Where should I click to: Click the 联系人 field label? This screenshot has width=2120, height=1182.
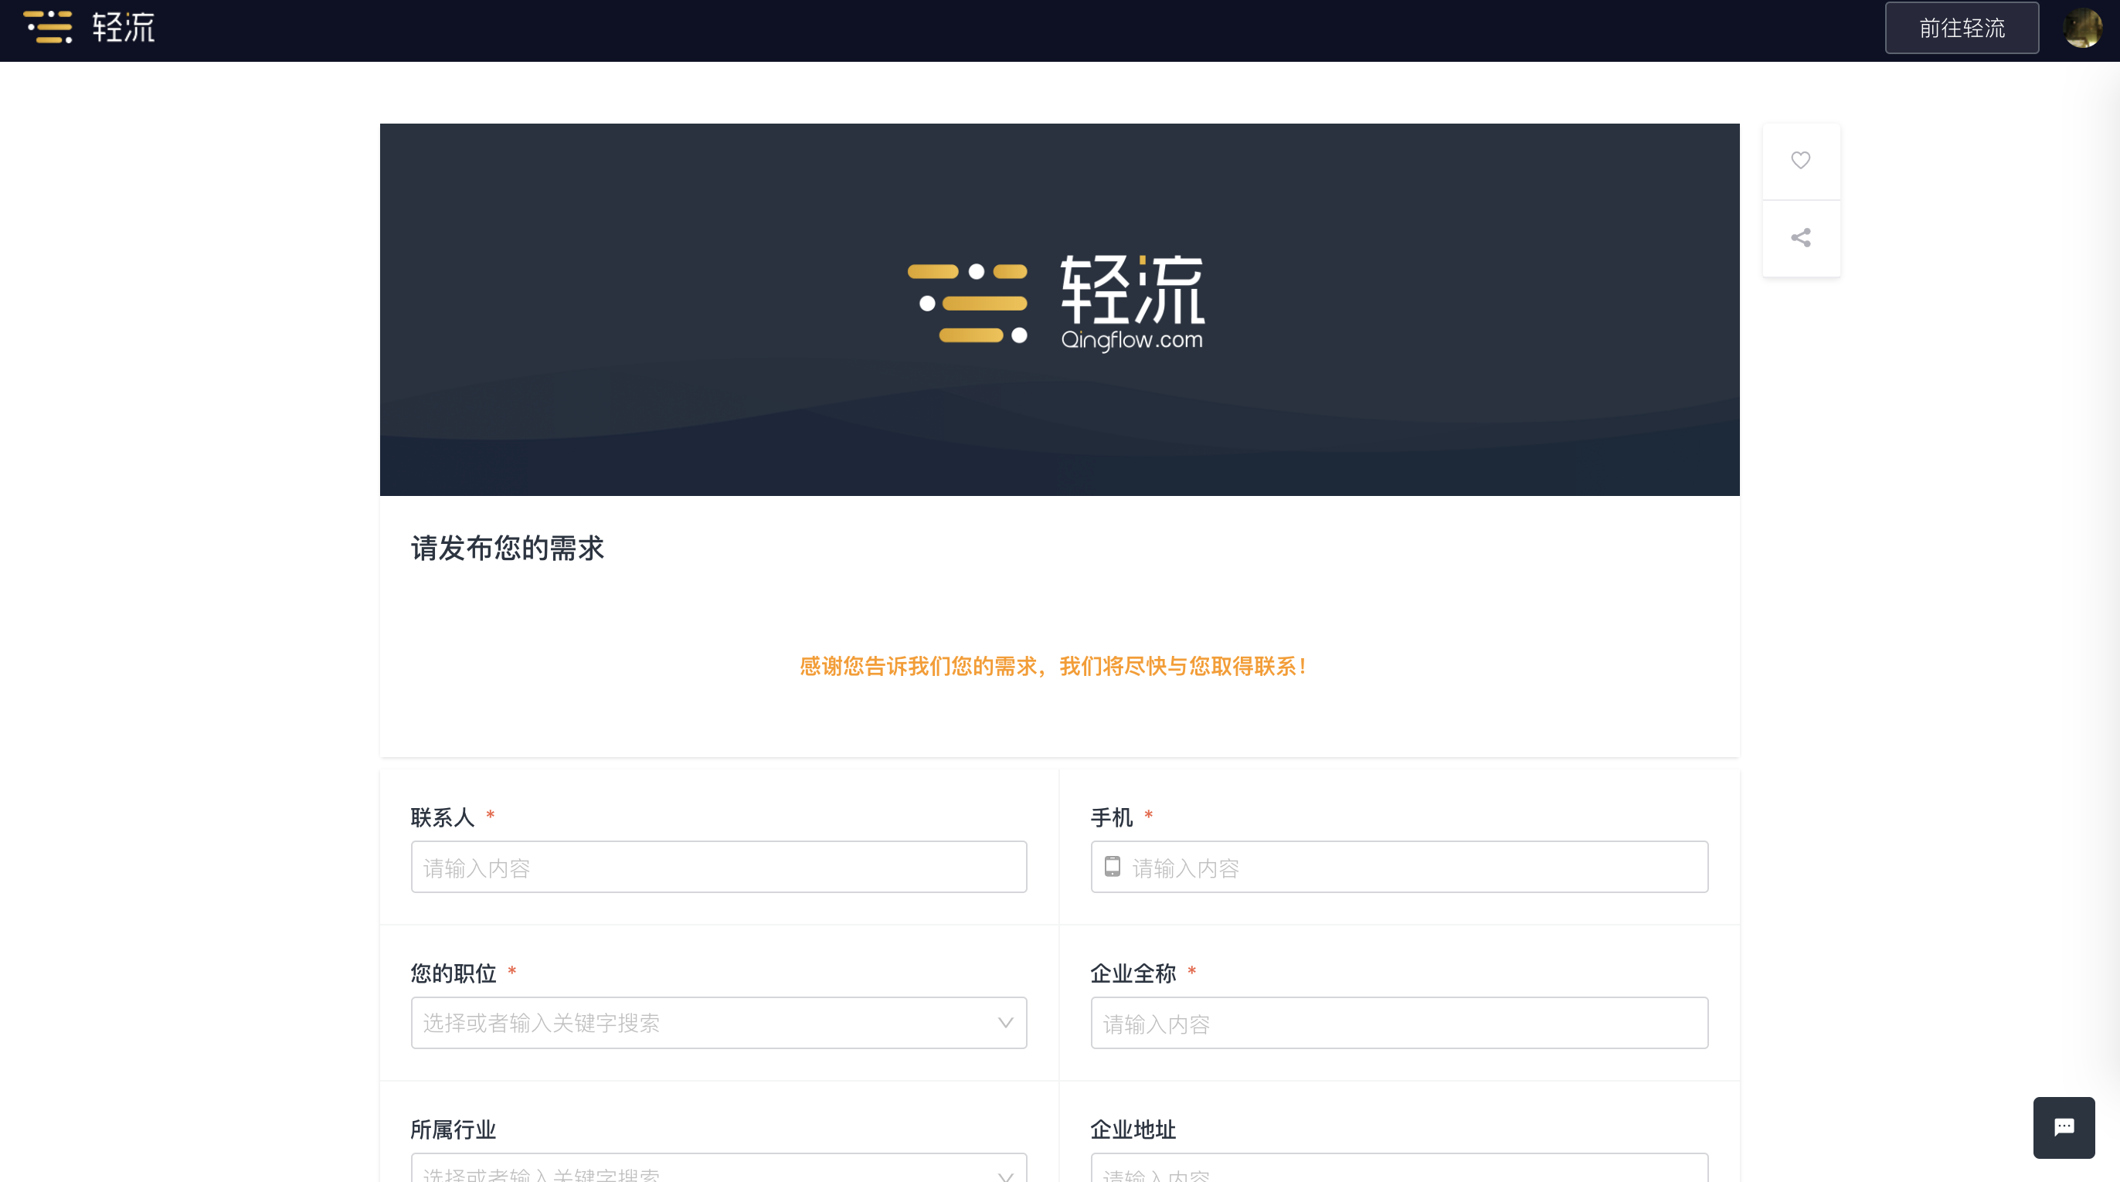coord(443,817)
